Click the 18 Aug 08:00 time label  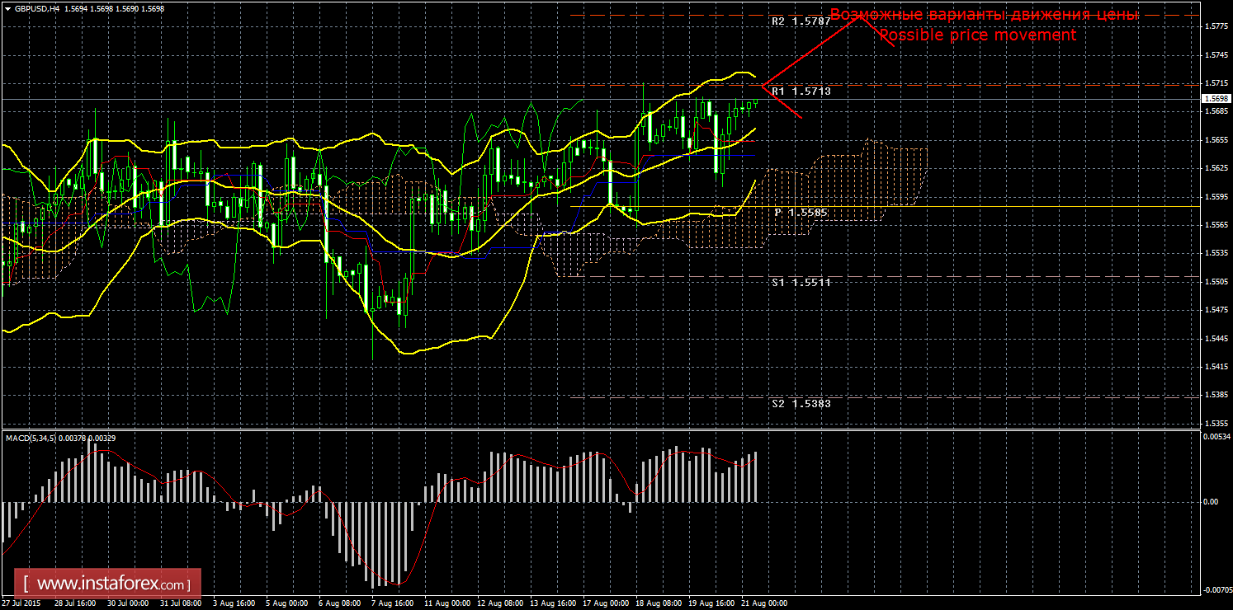point(660,603)
